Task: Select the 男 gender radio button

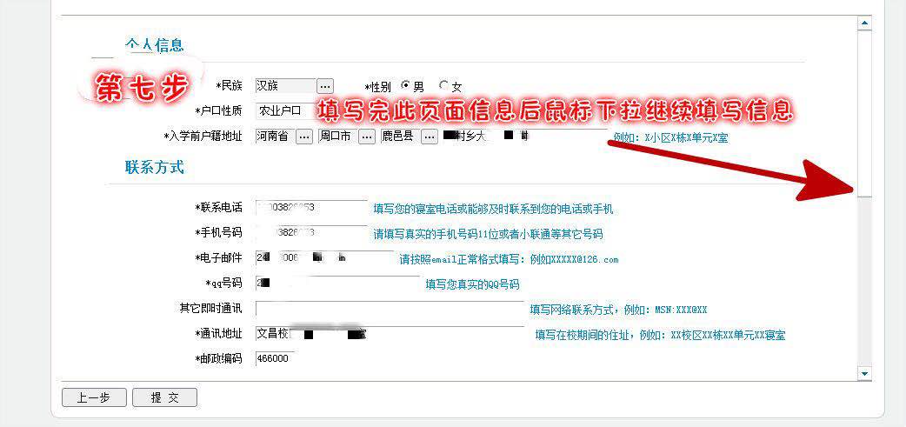Action: (405, 86)
